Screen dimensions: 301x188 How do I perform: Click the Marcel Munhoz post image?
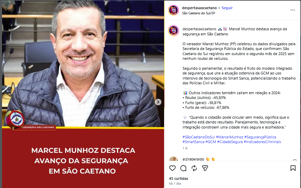point(83,94)
